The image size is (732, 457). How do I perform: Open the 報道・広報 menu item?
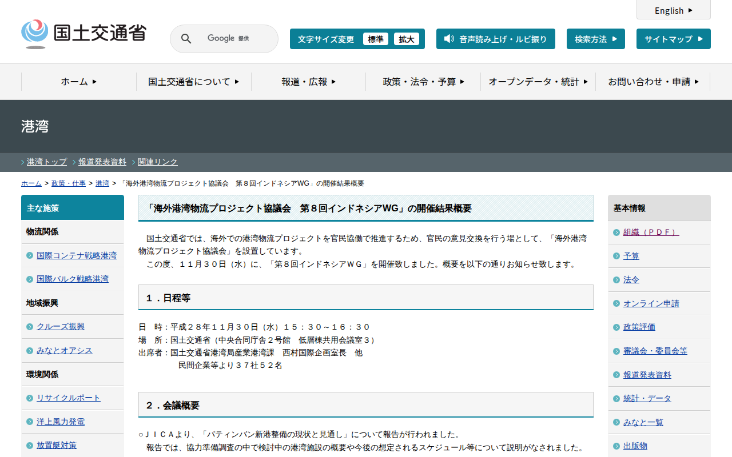tap(308, 82)
